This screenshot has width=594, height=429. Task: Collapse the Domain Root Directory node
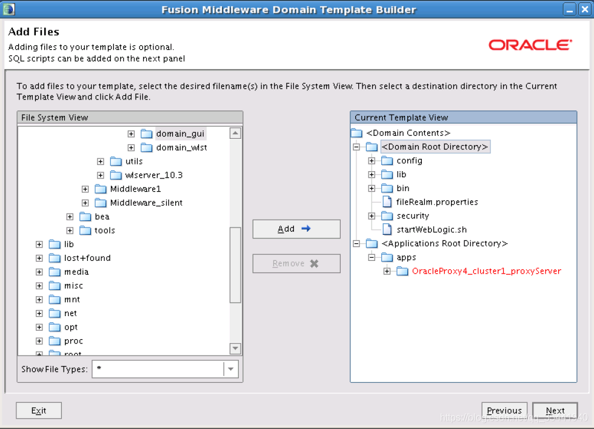356,147
